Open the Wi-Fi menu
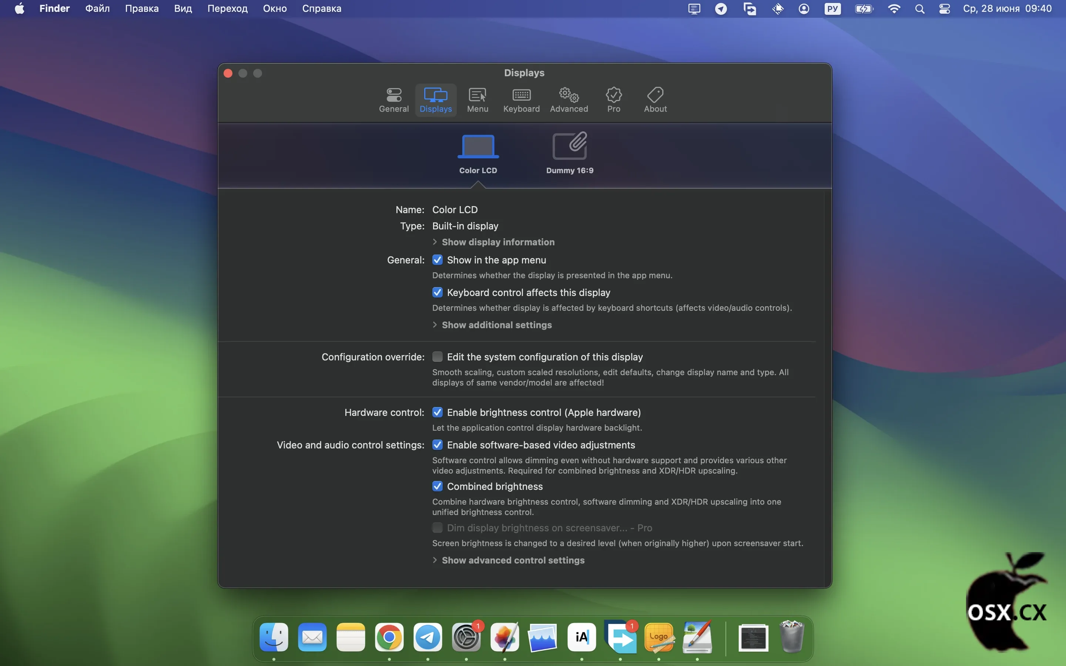Viewport: 1066px width, 666px height. pyautogui.click(x=894, y=9)
